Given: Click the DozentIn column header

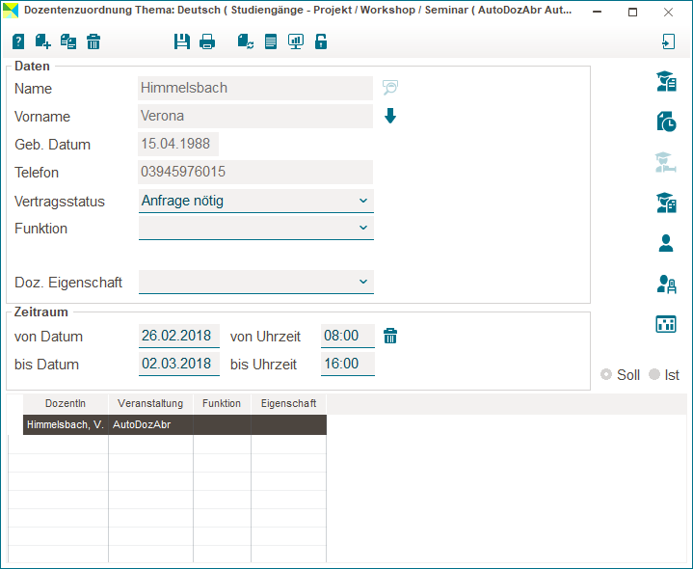Looking at the screenshot, I should tap(66, 403).
